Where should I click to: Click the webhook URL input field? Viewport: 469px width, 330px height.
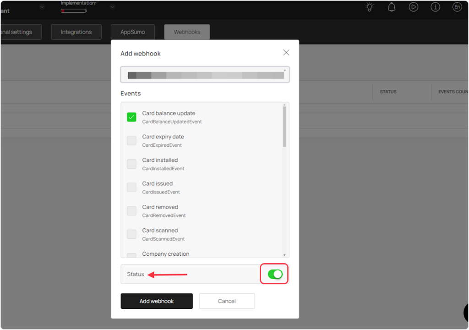[x=205, y=75]
